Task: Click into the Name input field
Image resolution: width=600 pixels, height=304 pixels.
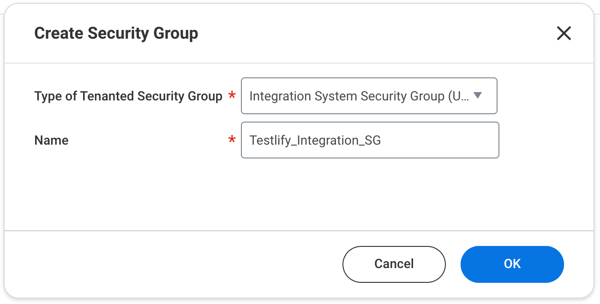Action: point(369,140)
